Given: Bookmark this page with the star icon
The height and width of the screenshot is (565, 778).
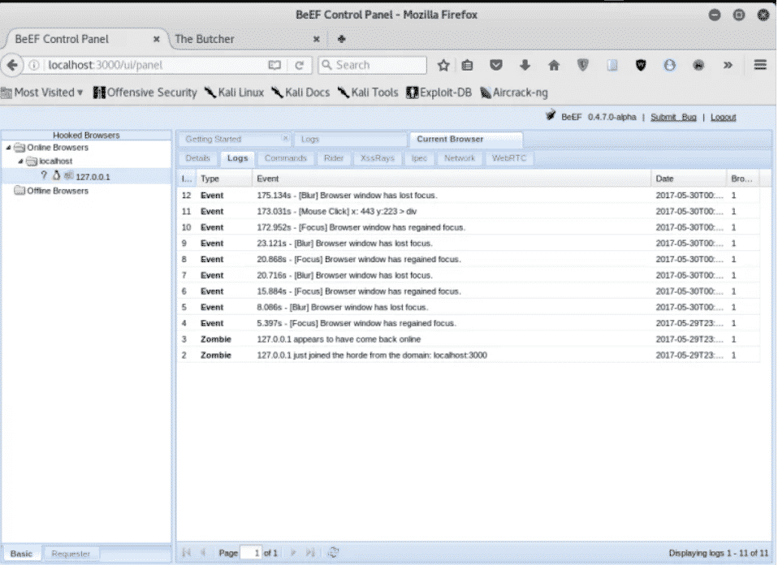Looking at the screenshot, I should click(443, 66).
